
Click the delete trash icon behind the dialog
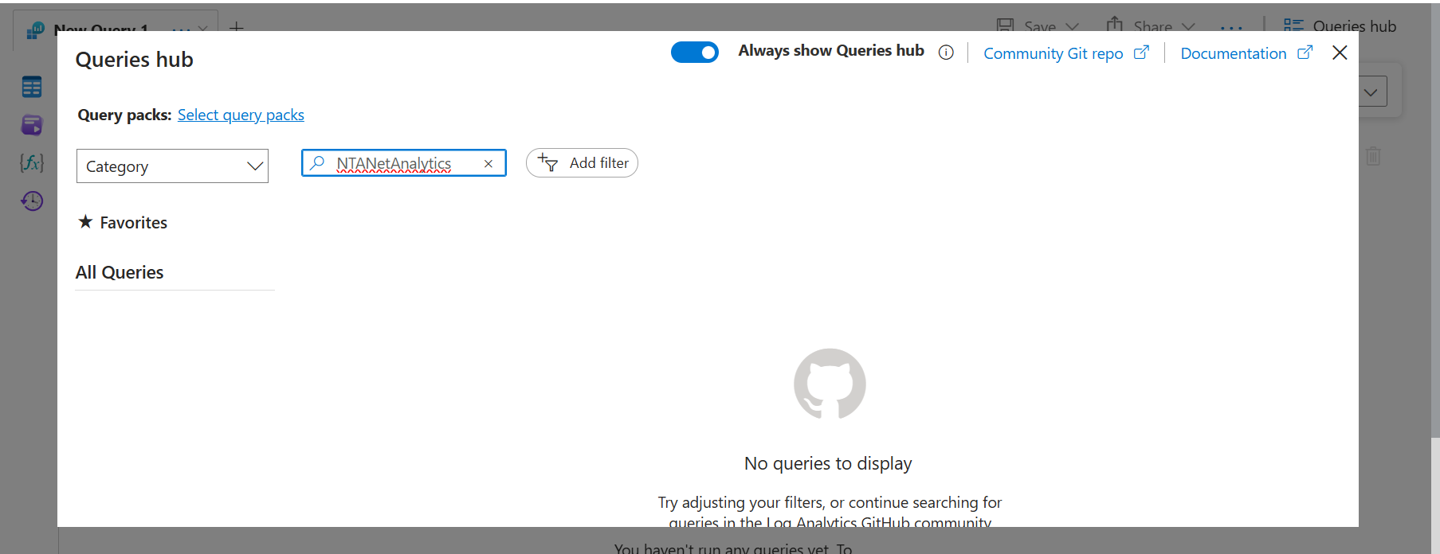click(x=1373, y=156)
